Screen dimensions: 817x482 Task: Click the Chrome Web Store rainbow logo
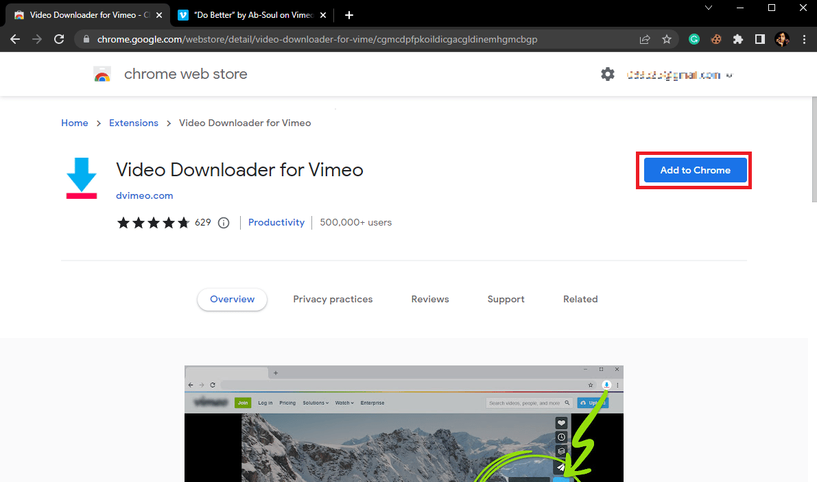point(102,74)
